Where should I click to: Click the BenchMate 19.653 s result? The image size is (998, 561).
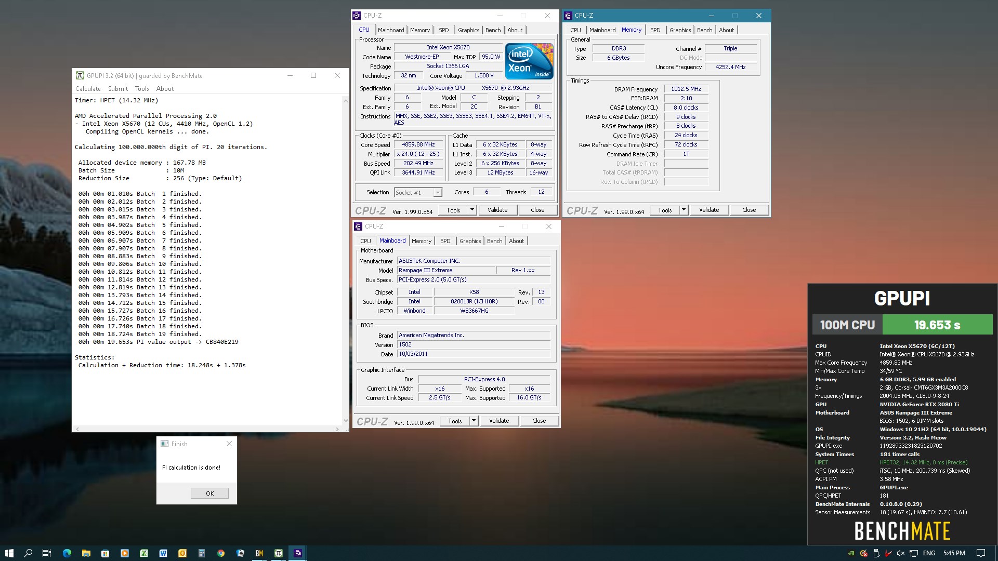pos(937,325)
